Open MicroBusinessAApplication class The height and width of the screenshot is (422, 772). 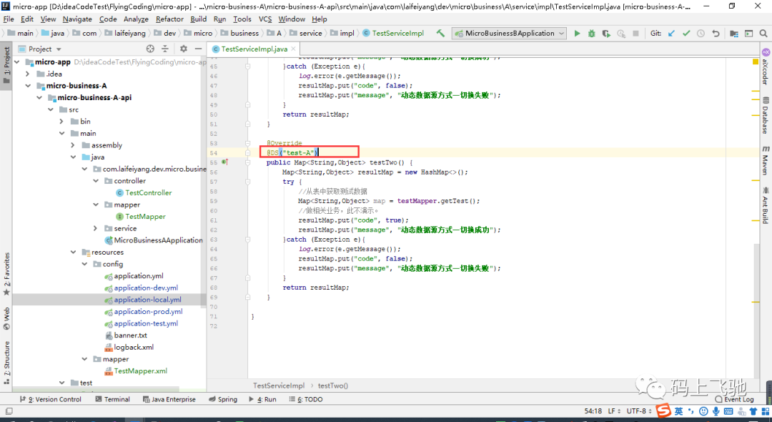point(158,240)
